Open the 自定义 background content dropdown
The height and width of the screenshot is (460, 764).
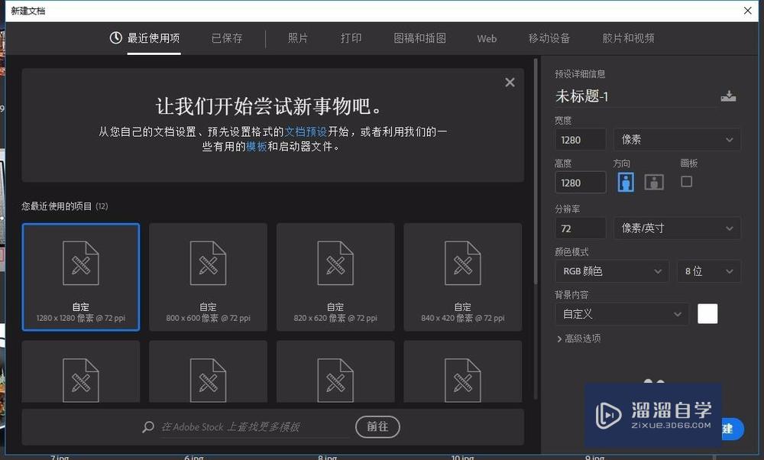[621, 313]
